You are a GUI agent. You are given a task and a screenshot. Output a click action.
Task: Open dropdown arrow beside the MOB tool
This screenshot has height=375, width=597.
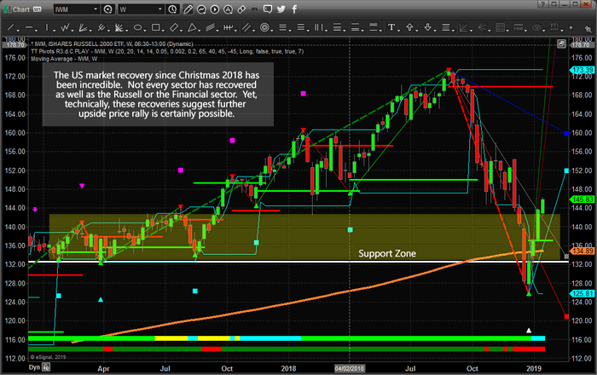[526, 30]
